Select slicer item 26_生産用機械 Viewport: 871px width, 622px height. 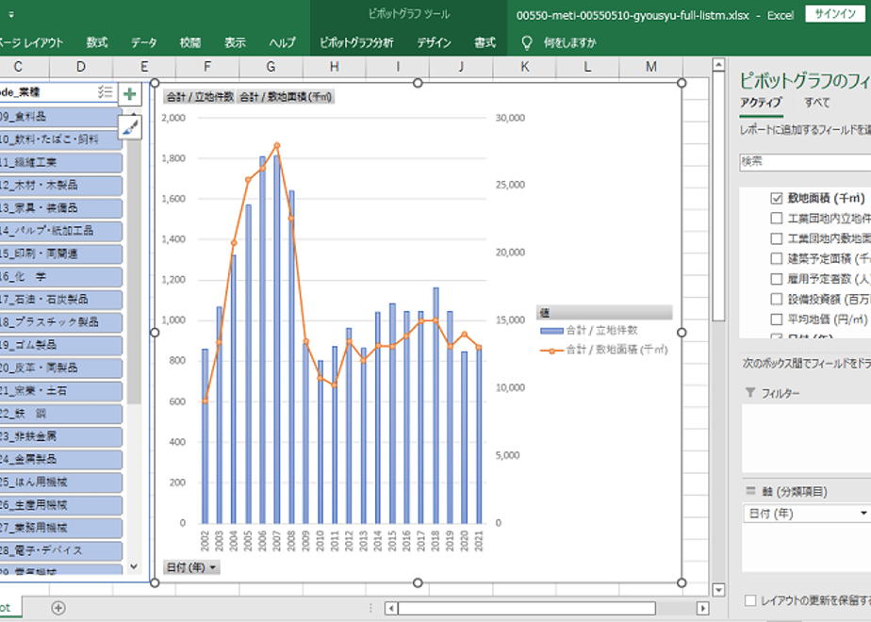click(60, 505)
